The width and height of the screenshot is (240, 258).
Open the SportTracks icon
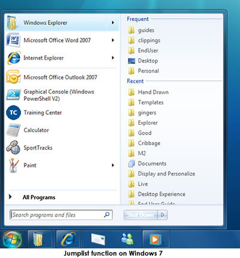click(13, 148)
